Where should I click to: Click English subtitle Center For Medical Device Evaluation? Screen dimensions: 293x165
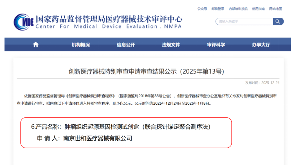coord(108,27)
